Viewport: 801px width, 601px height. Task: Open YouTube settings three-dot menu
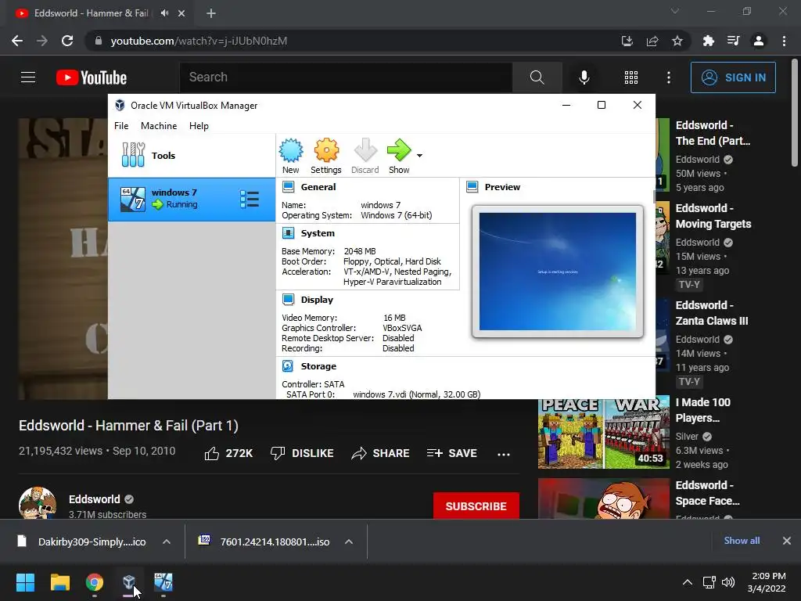coord(669,77)
